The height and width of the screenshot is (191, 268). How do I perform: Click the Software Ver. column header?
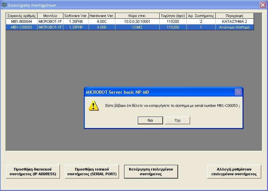[76, 16]
